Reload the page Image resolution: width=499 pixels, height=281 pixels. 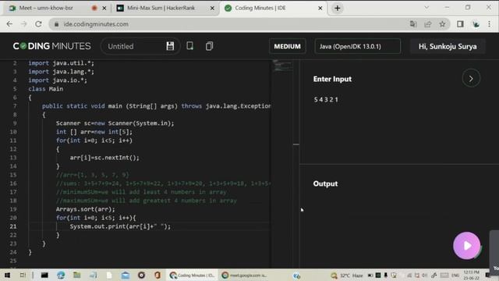point(38,24)
